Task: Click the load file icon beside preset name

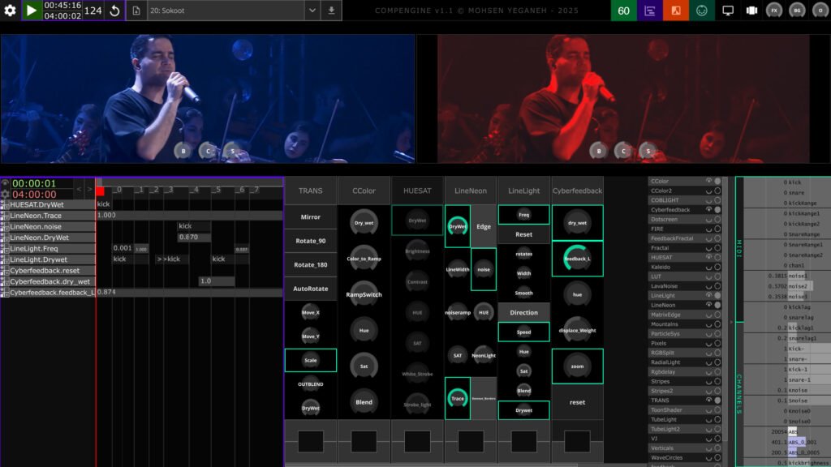Action: tap(136, 11)
